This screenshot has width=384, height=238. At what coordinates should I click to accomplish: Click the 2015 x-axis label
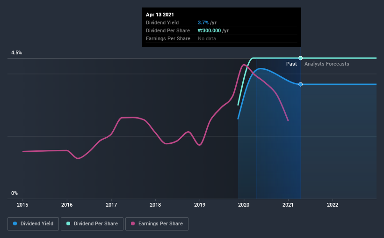22,205
